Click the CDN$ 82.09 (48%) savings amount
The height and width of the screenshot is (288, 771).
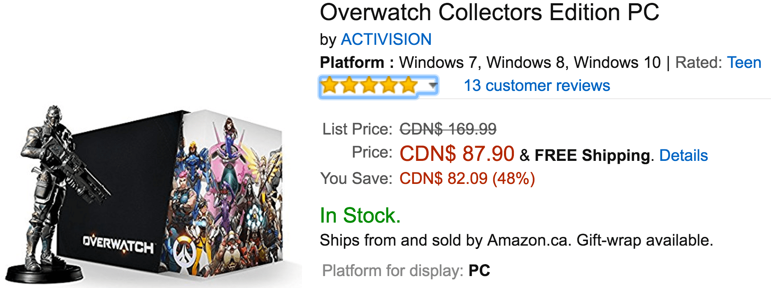point(467,179)
